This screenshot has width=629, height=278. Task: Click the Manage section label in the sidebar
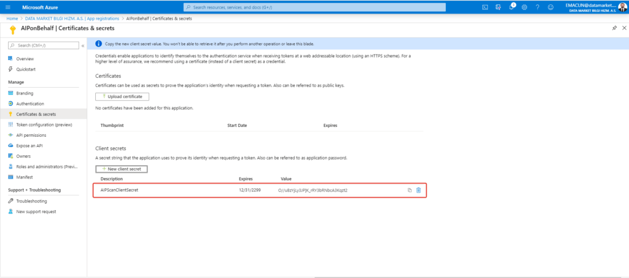[16, 82]
